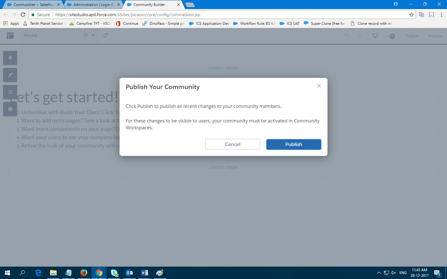Screen dimensions: 447x279
Task: Click the builder Redo arrow
Action: (360, 36)
